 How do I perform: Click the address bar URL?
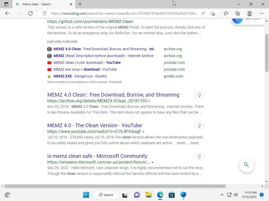click(x=124, y=13)
